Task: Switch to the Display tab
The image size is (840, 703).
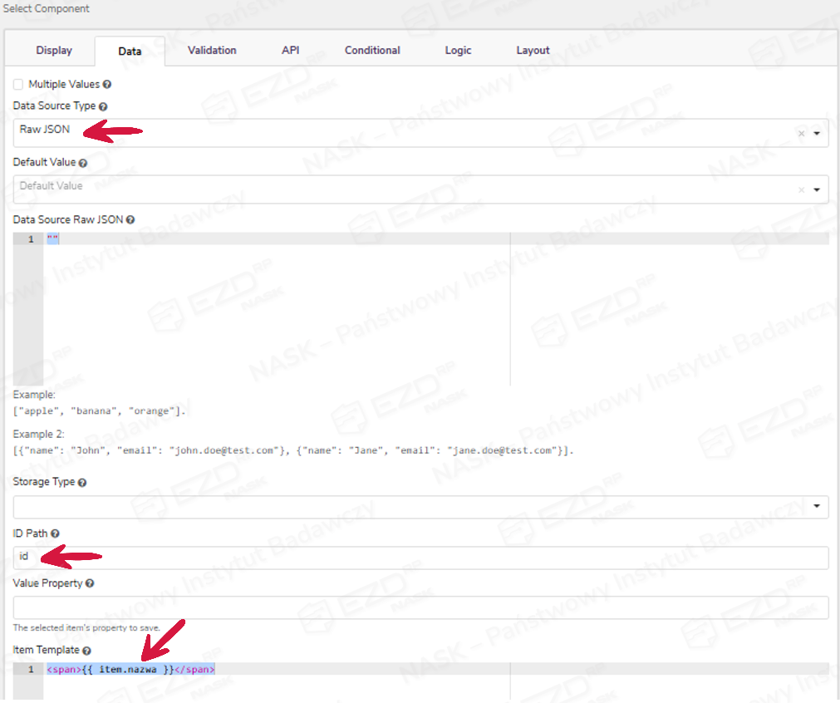Action: [54, 51]
